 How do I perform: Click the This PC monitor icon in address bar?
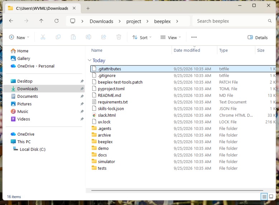(72, 21)
